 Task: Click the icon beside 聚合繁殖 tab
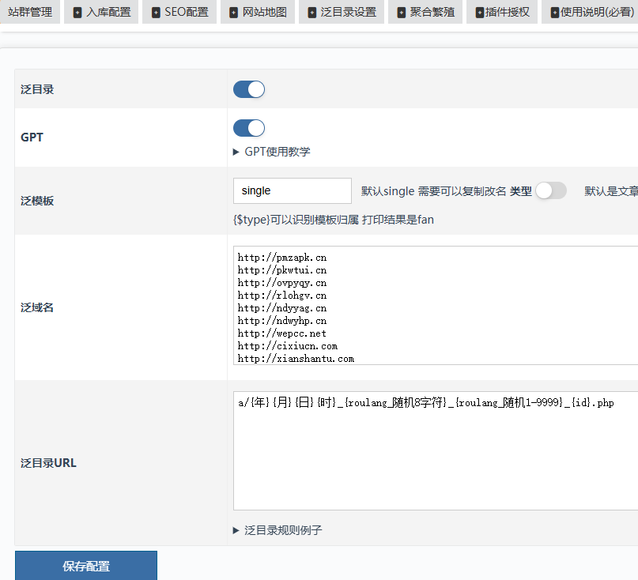[x=402, y=13]
